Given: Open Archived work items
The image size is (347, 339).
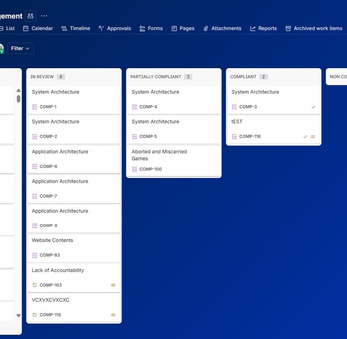Looking at the screenshot, I should click(314, 28).
